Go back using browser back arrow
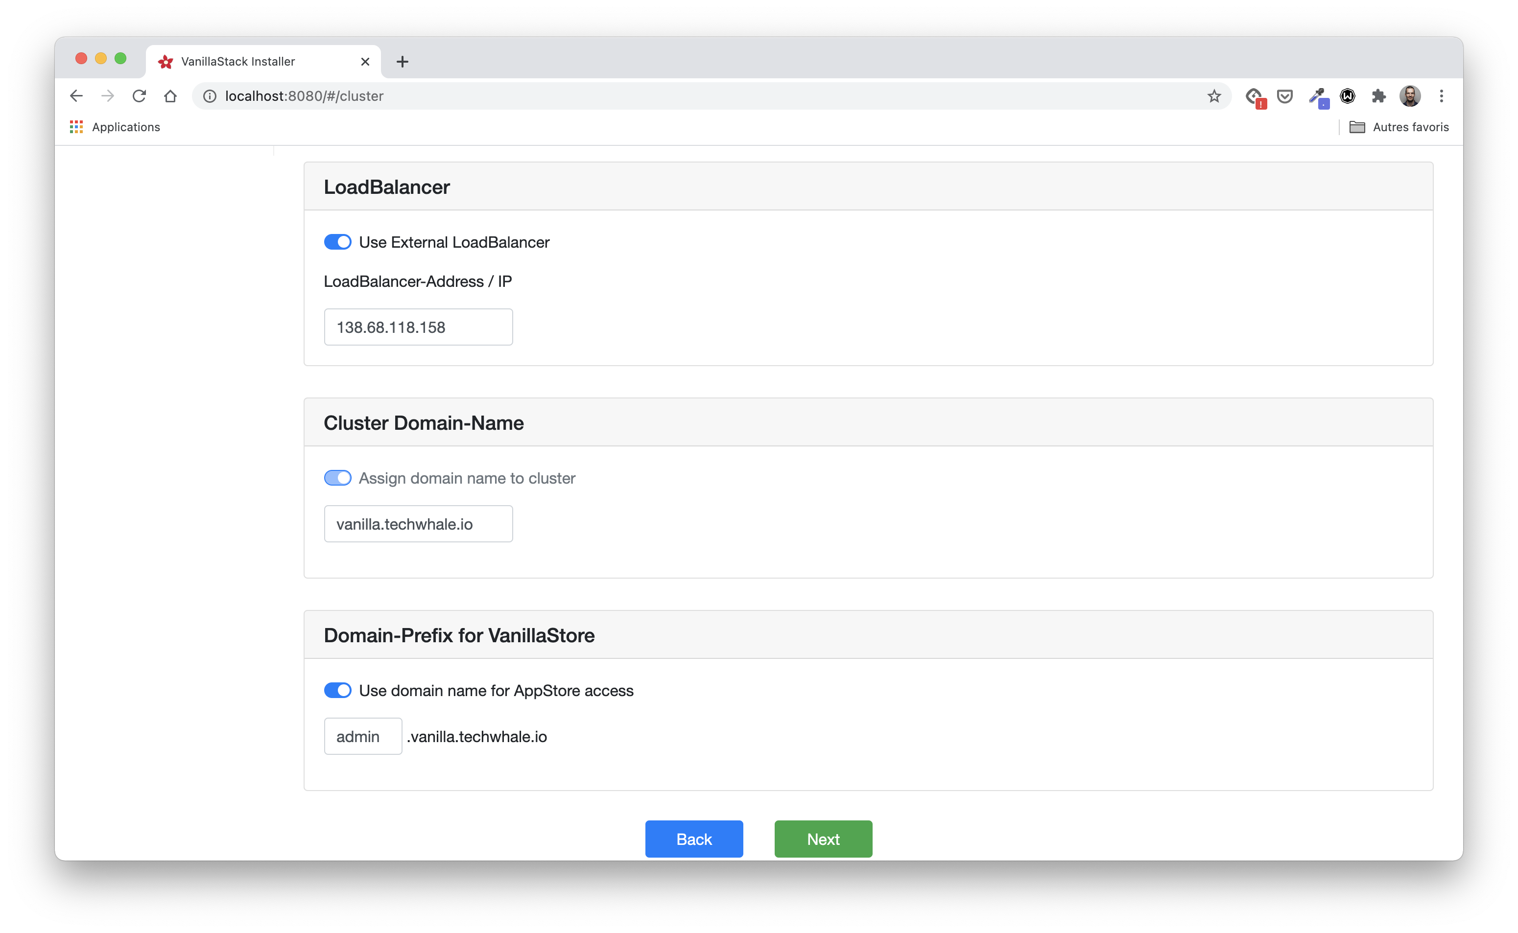 (x=76, y=96)
